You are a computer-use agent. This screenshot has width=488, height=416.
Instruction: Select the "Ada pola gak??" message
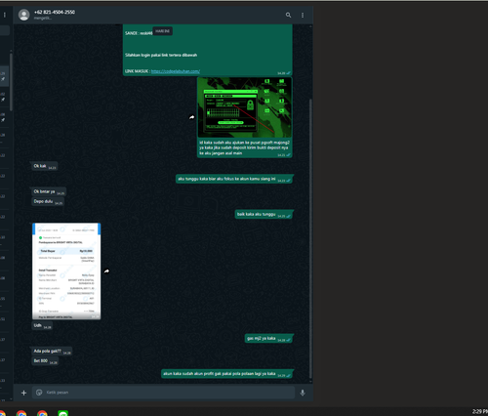tap(52, 352)
